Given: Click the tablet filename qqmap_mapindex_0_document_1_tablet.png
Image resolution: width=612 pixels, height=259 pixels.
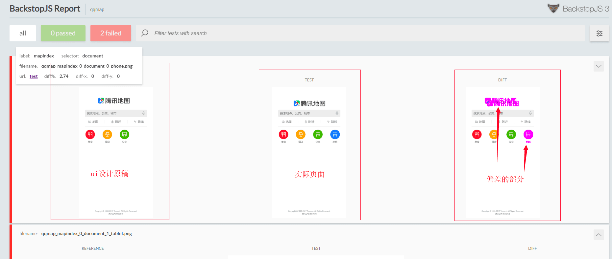Looking at the screenshot, I should pos(86,233).
